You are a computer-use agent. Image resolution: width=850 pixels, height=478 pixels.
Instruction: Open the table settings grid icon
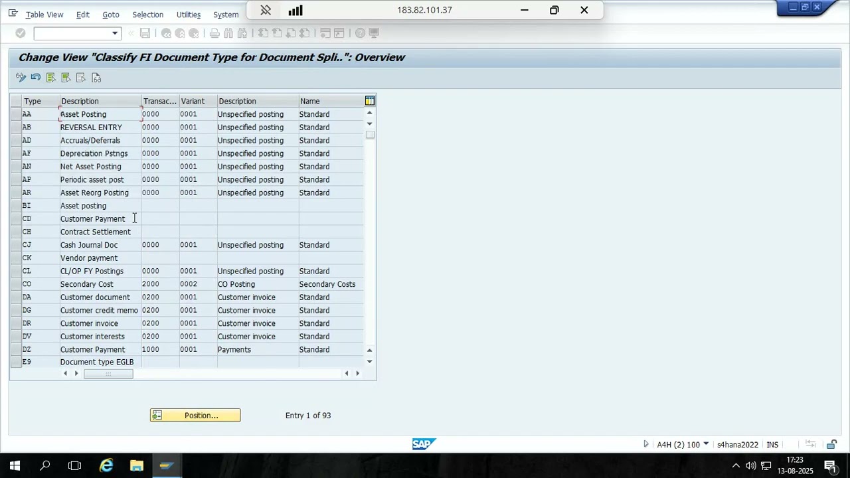coord(370,101)
